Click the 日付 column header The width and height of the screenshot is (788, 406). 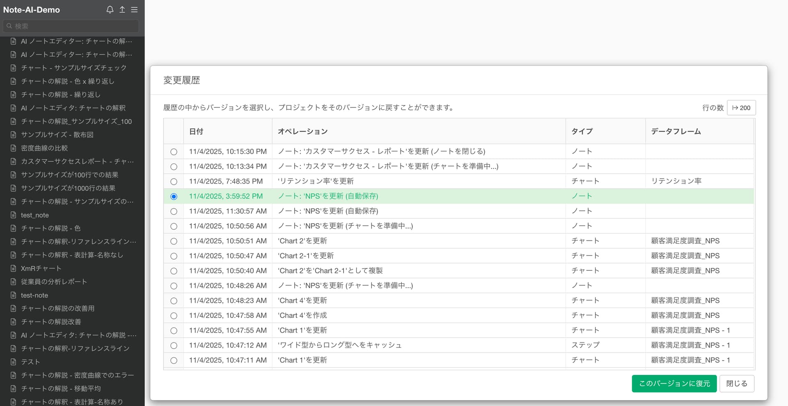196,132
